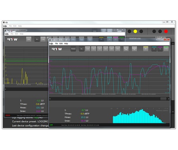The width and height of the screenshot is (178, 150).
Task: Toggle the magenta S curve in STUDIO B window
Action: [x=160, y=49]
